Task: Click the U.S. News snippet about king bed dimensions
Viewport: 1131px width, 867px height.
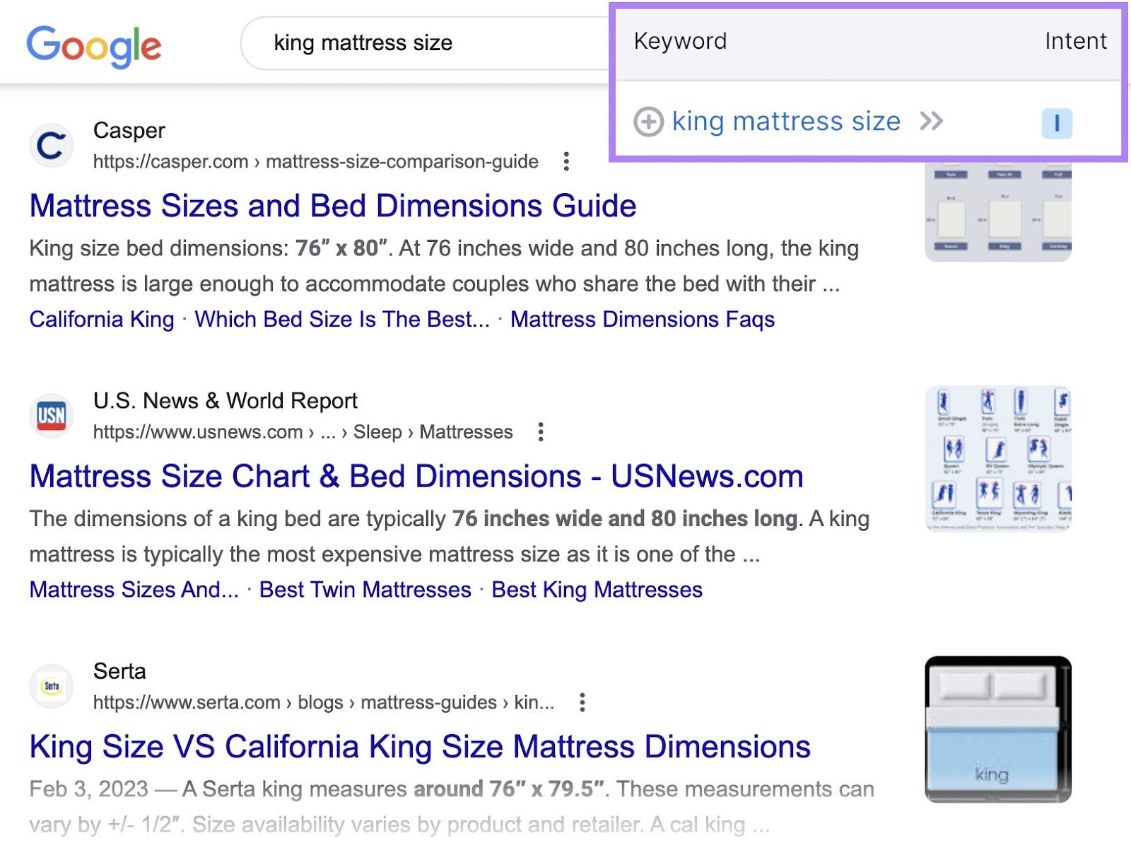Action: [450, 537]
